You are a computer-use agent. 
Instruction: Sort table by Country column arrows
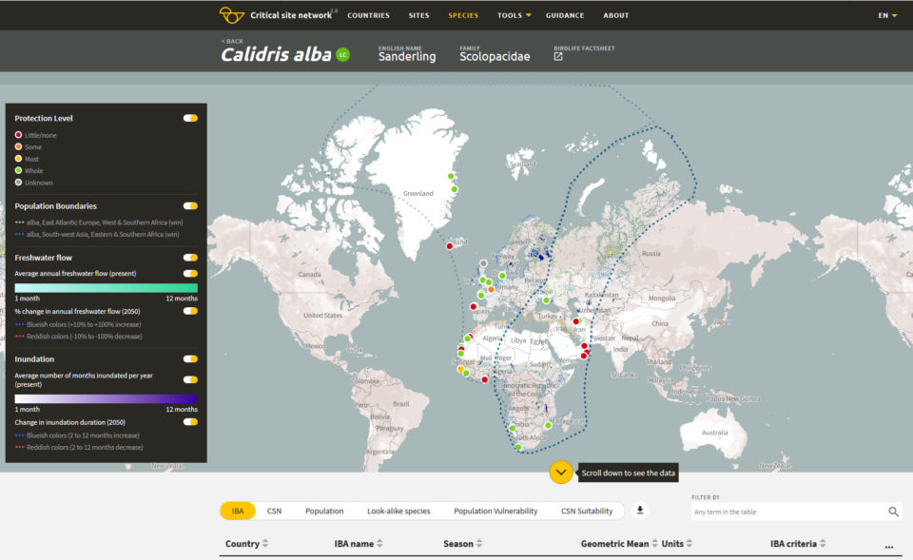tap(264, 544)
